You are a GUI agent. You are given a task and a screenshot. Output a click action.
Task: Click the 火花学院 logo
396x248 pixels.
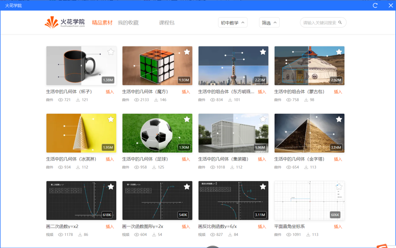(x=65, y=22)
